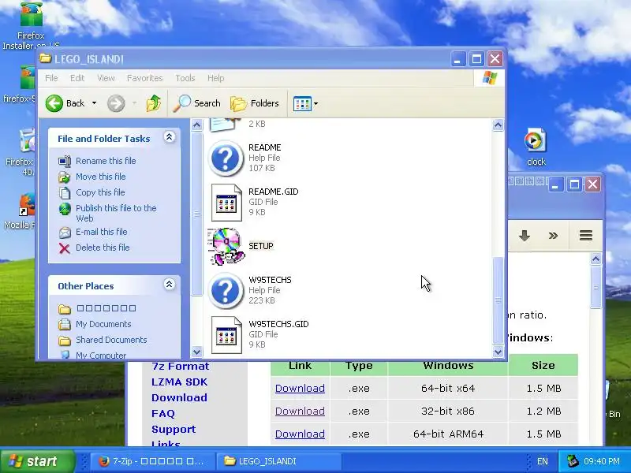Click Download link for 64-bit x64

(300, 388)
